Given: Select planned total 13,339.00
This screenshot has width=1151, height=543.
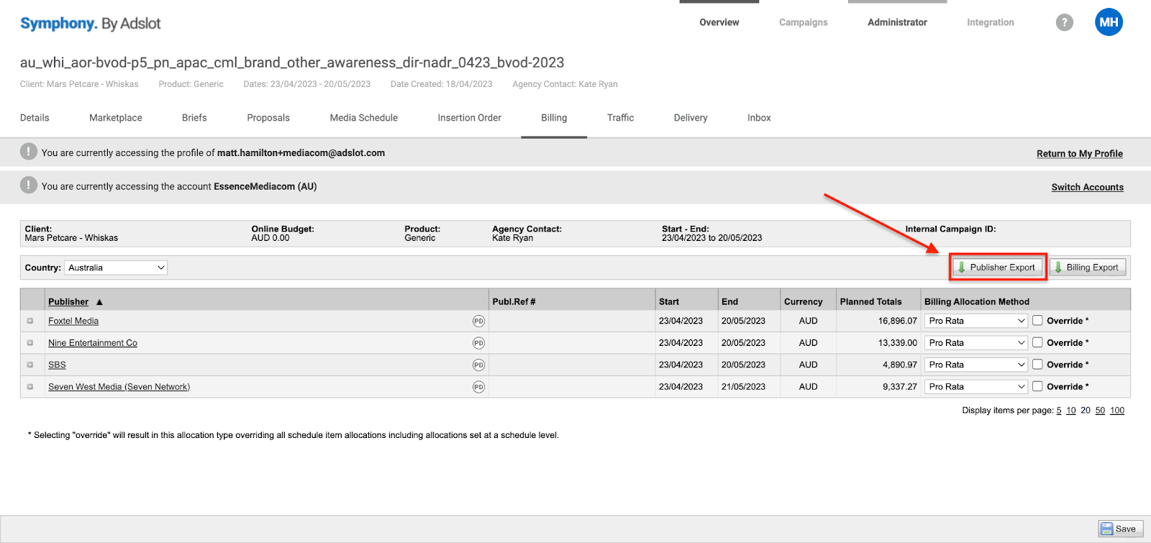Looking at the screenshot, I should (x=897, y=343).
